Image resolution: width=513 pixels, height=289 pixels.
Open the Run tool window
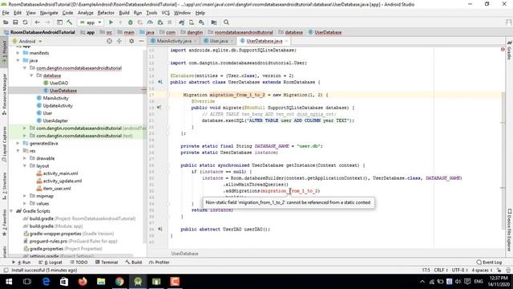click(22, 263)
